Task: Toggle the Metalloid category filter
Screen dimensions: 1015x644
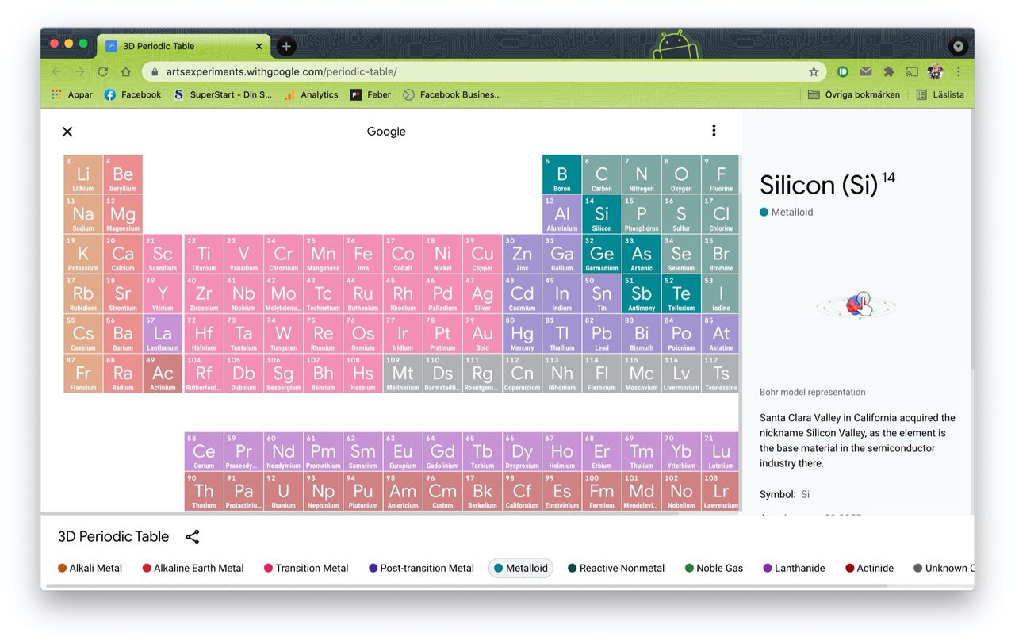Action: coord(520,568)
